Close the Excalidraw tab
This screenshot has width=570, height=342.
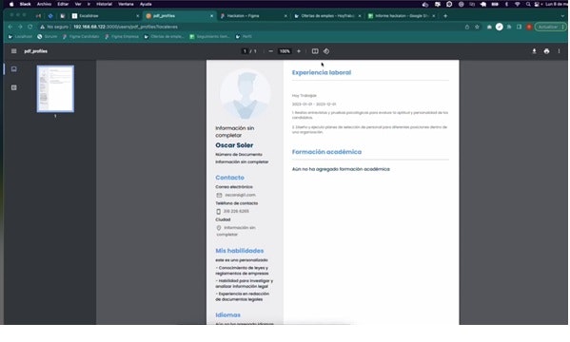click(138, 16)
